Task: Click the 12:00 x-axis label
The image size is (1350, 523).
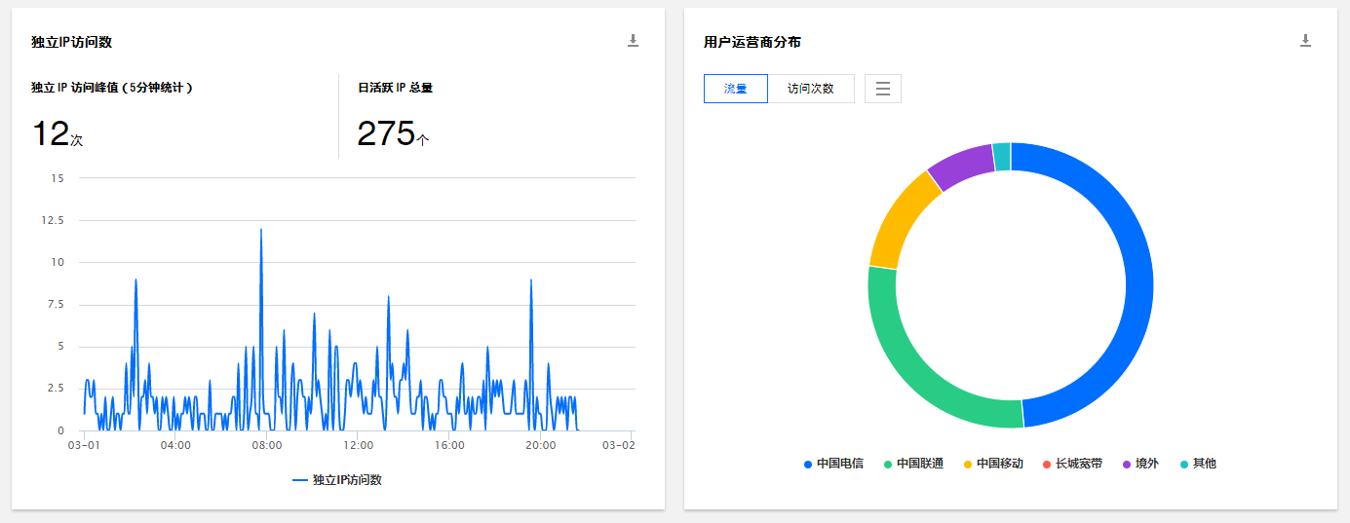Action: (x=358, y=445)
